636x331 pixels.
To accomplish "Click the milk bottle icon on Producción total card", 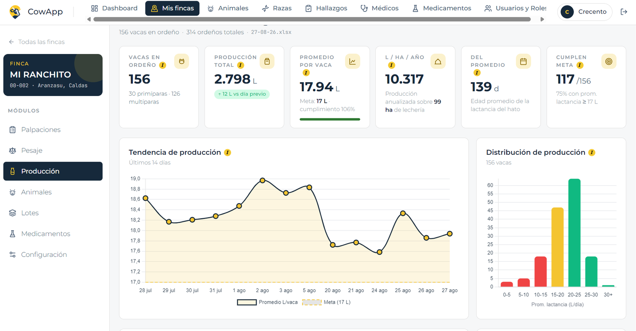I will click(267, 62).
